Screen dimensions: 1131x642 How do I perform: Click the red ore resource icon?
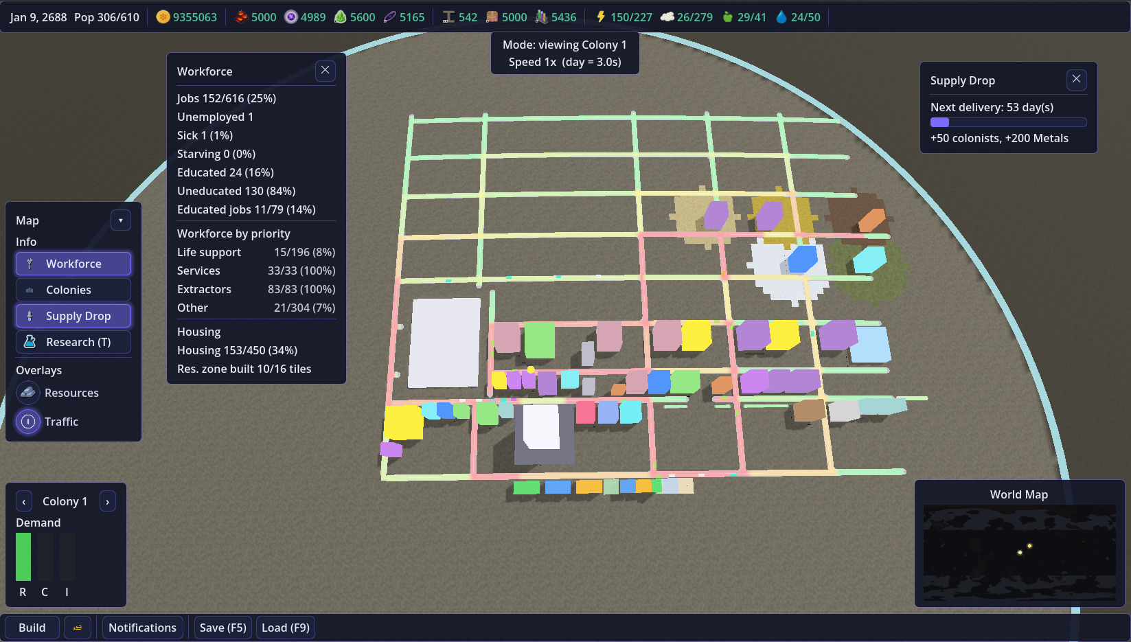pos(241,17)
